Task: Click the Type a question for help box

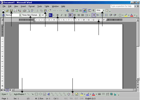Action: tap(122, 6)
